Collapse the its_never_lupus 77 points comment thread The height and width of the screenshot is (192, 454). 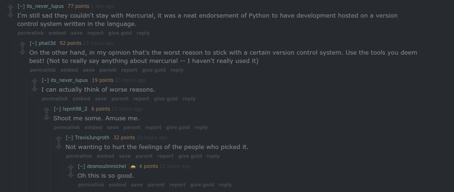click(x=21, y=6)
